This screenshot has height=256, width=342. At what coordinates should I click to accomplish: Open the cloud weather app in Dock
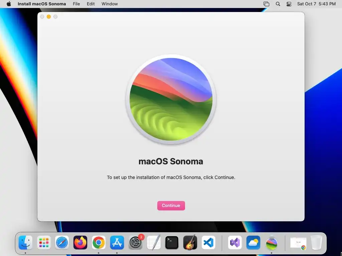click(253, 243)
